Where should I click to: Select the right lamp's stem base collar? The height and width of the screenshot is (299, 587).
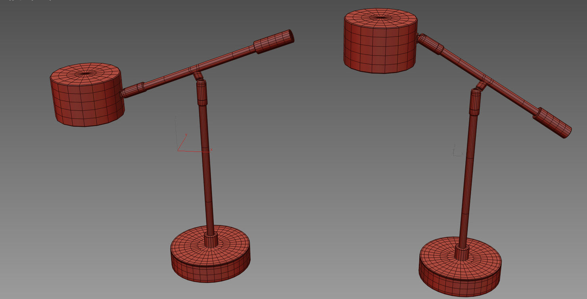(462, 252)
